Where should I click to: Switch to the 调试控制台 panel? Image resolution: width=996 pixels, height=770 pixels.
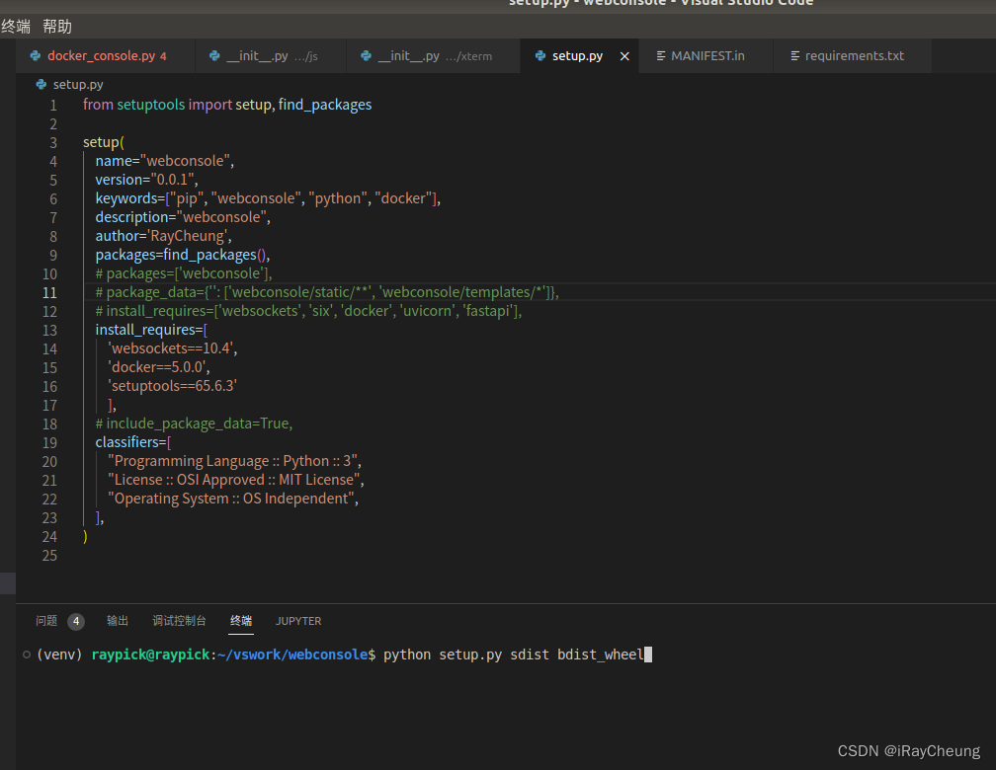coord(179,621)
